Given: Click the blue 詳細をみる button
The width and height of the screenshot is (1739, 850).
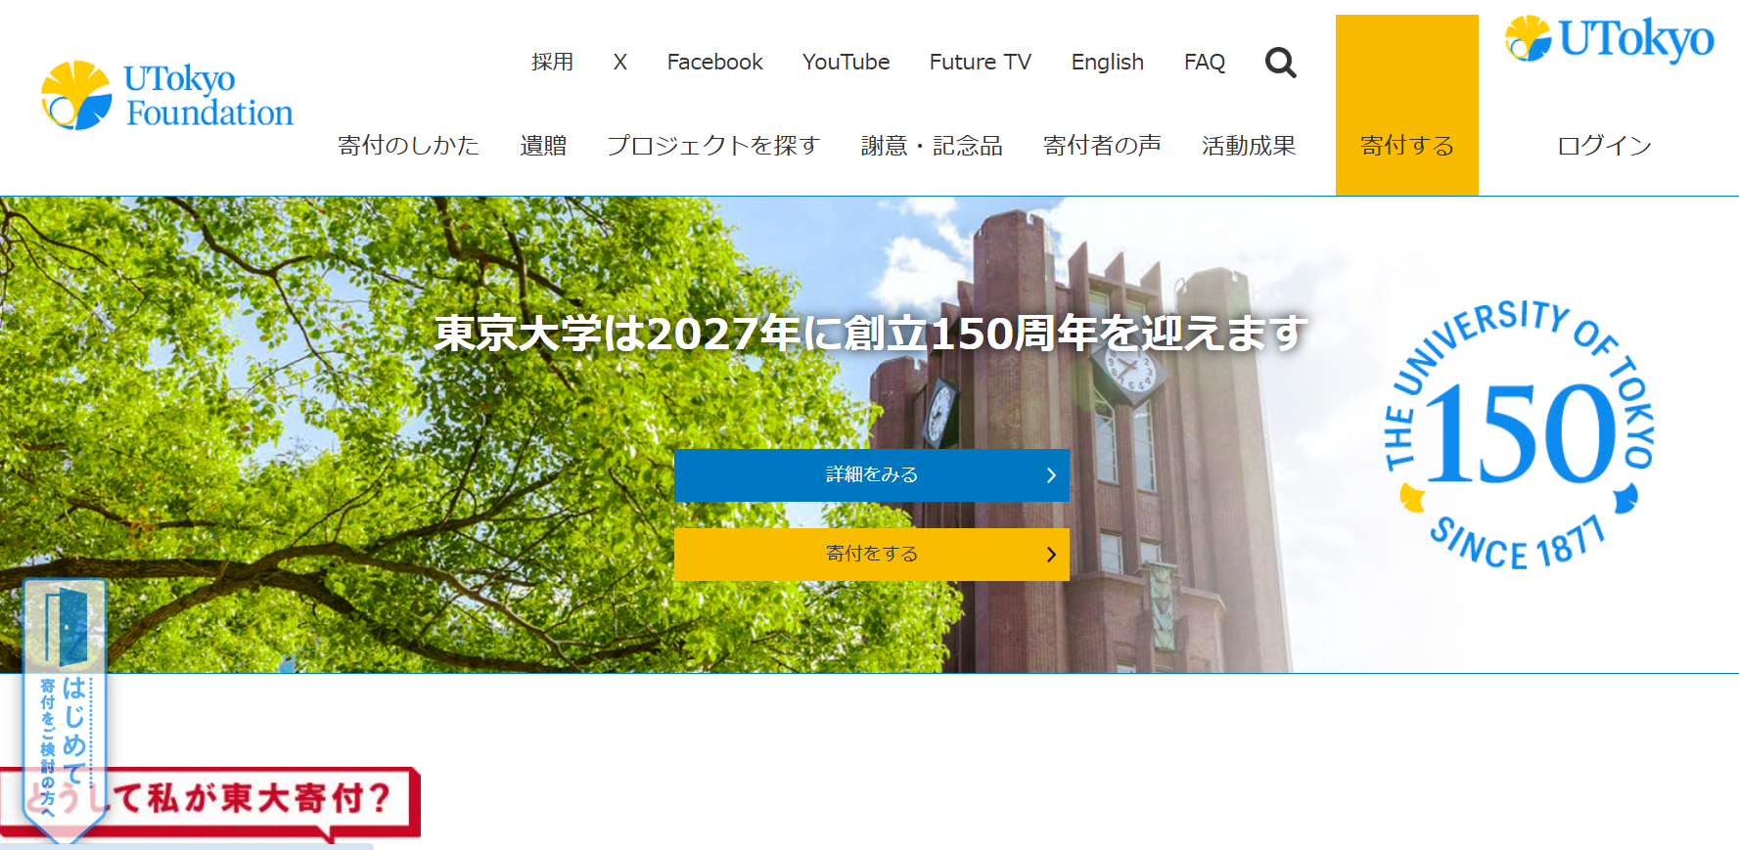Looking at the screenshot, I should (x=872, y=475).
